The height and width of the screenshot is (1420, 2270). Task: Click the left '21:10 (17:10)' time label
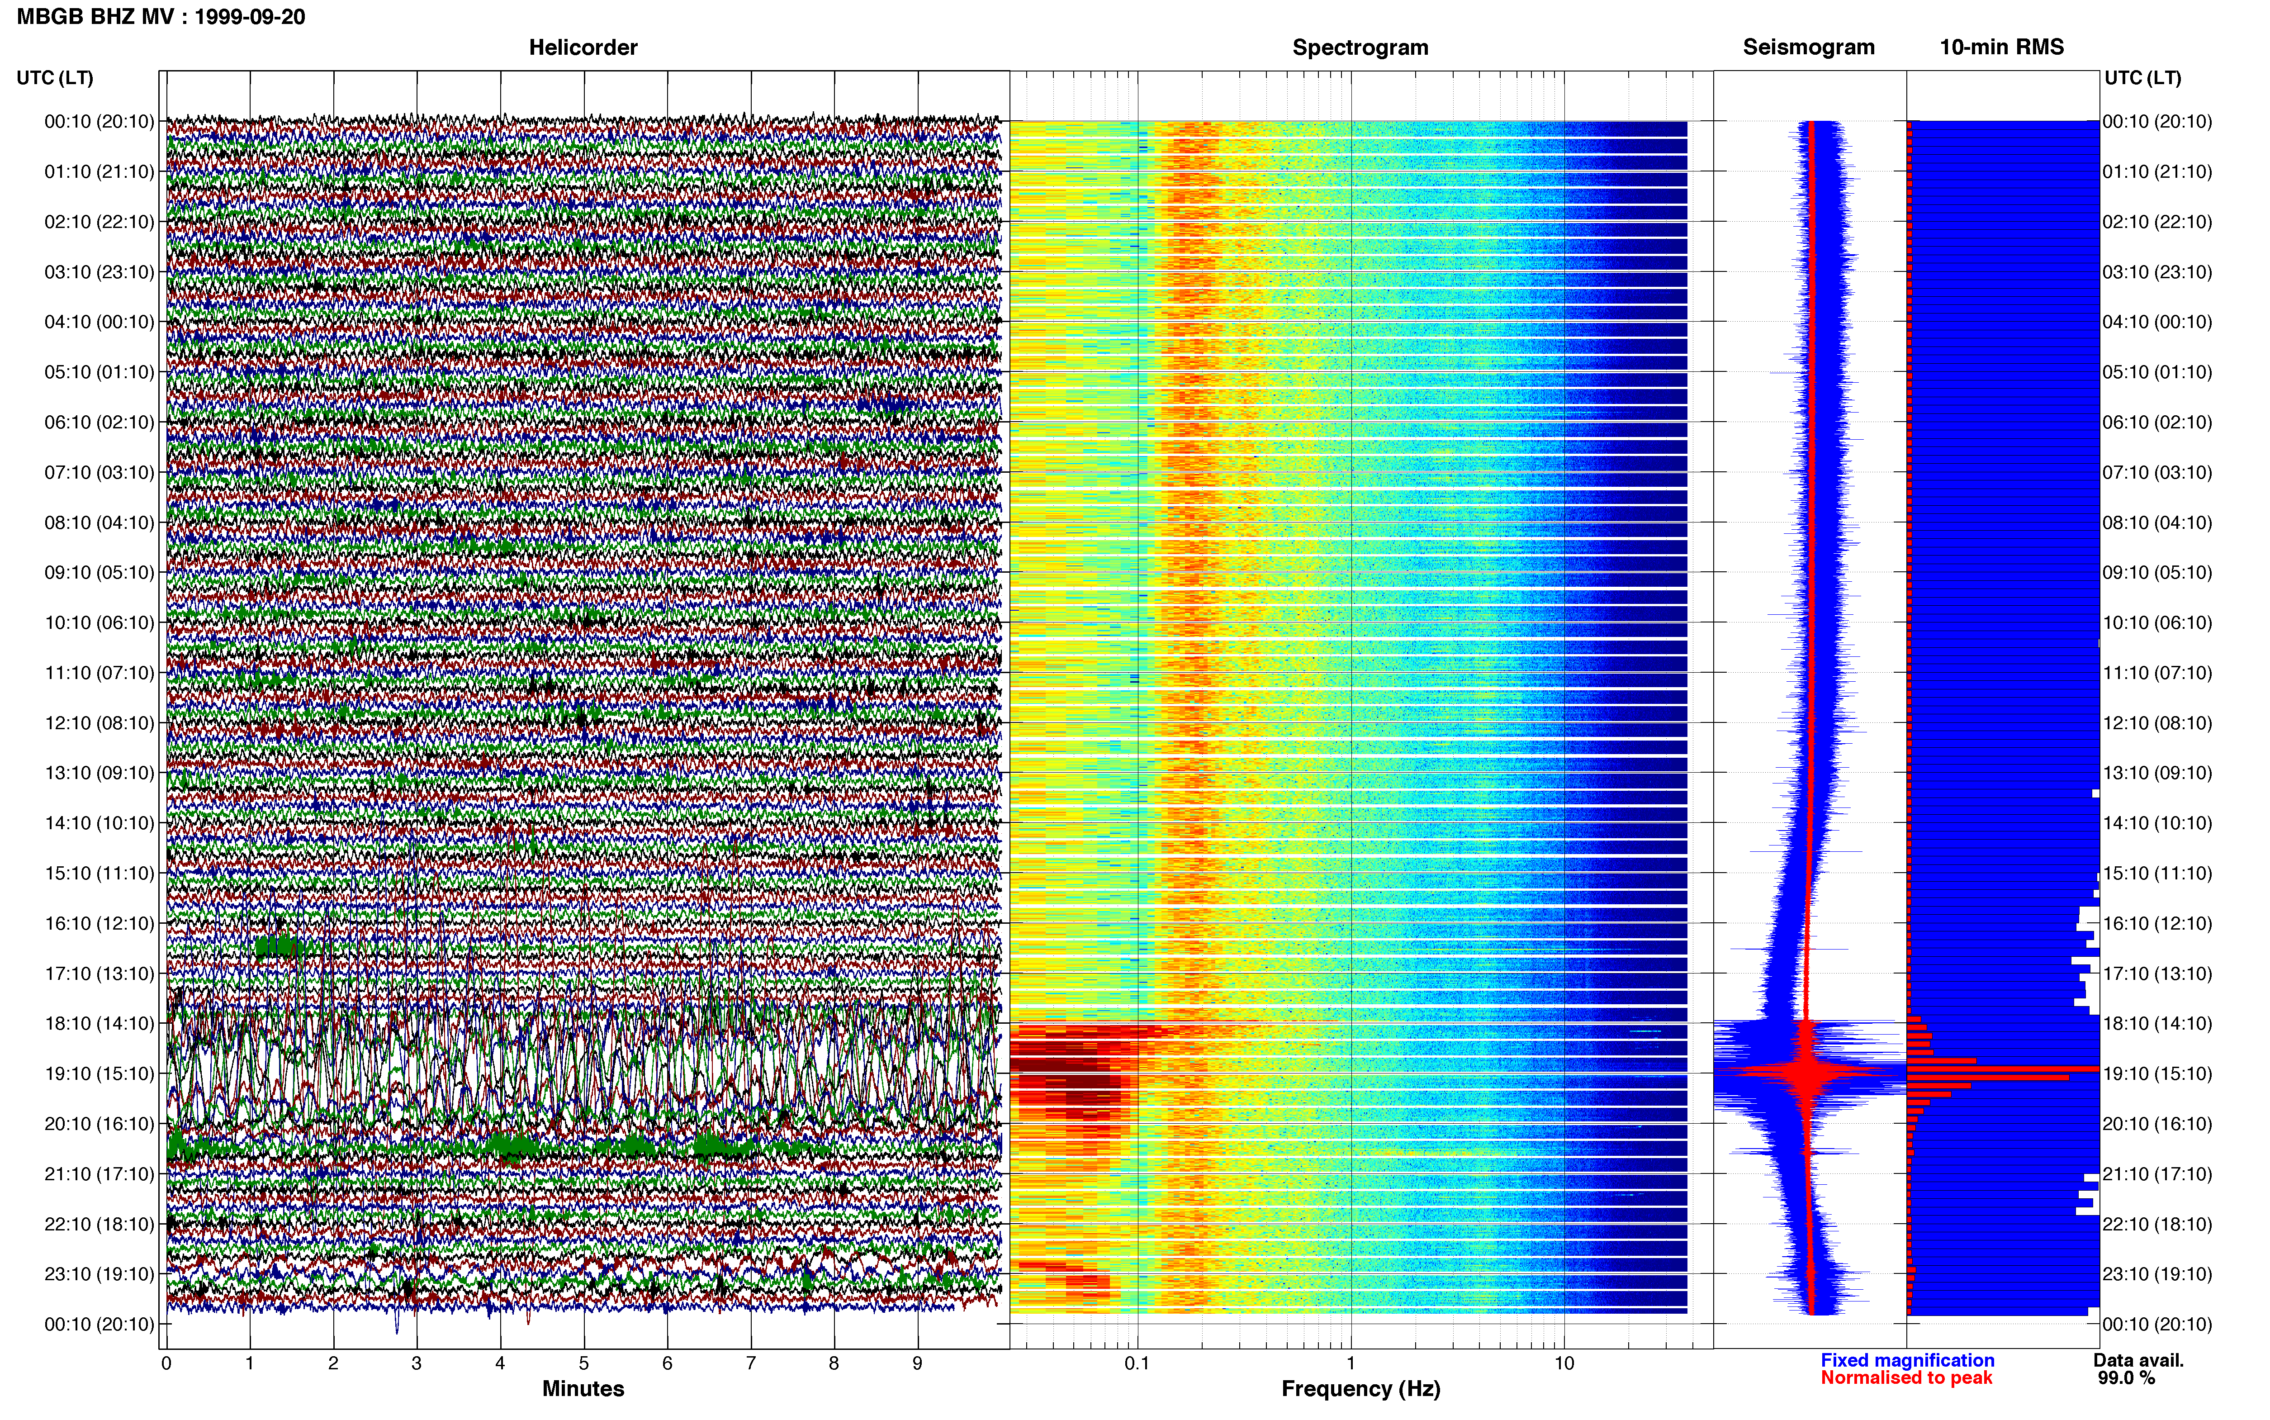point(100,1173)
